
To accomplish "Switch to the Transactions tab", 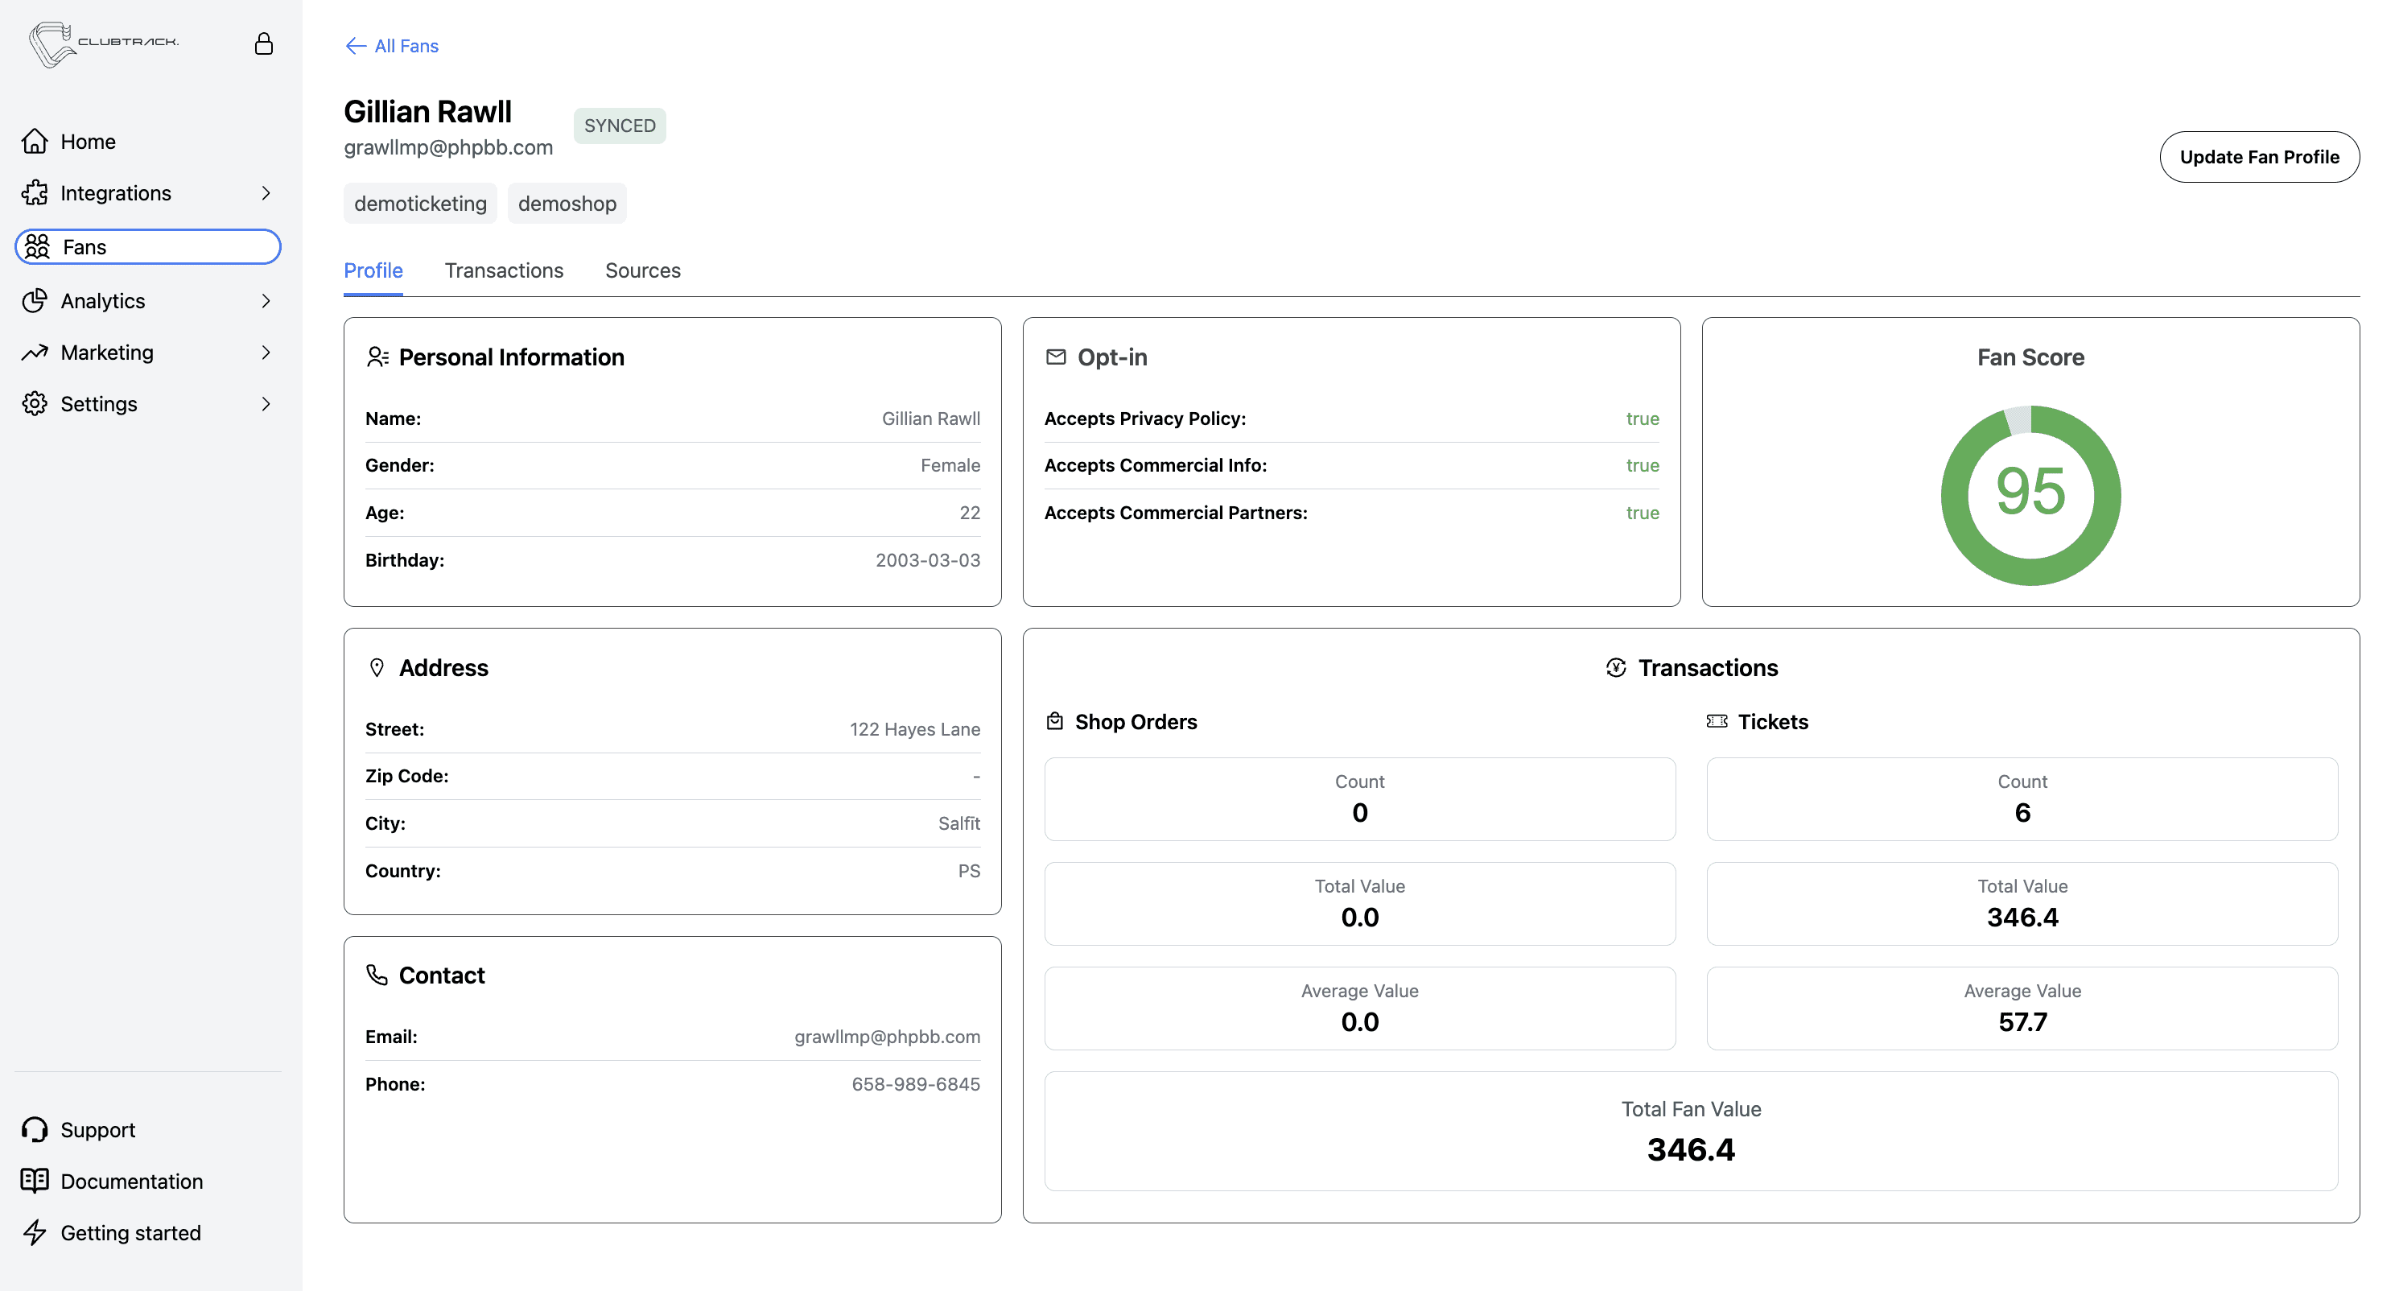I will coord(504,270).
